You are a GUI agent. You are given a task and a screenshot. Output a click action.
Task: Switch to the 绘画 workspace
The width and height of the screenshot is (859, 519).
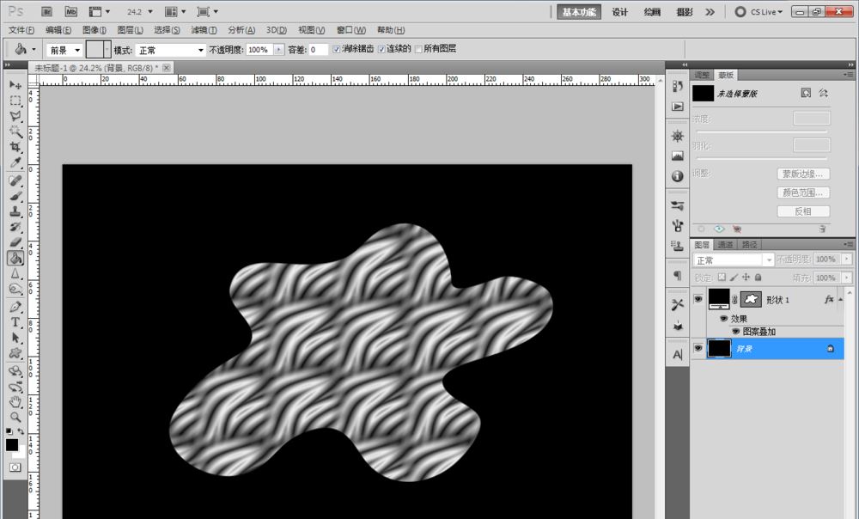[652, 12]
